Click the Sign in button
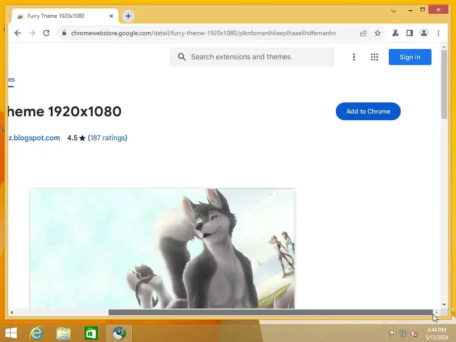Image resolution: width=456 pixels, height=342 pixels. (410, 57)
